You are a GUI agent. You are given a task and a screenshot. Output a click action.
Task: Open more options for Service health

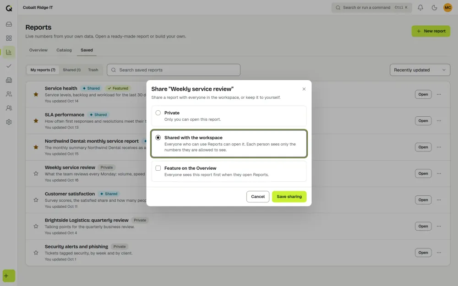[x=439, y=94]
